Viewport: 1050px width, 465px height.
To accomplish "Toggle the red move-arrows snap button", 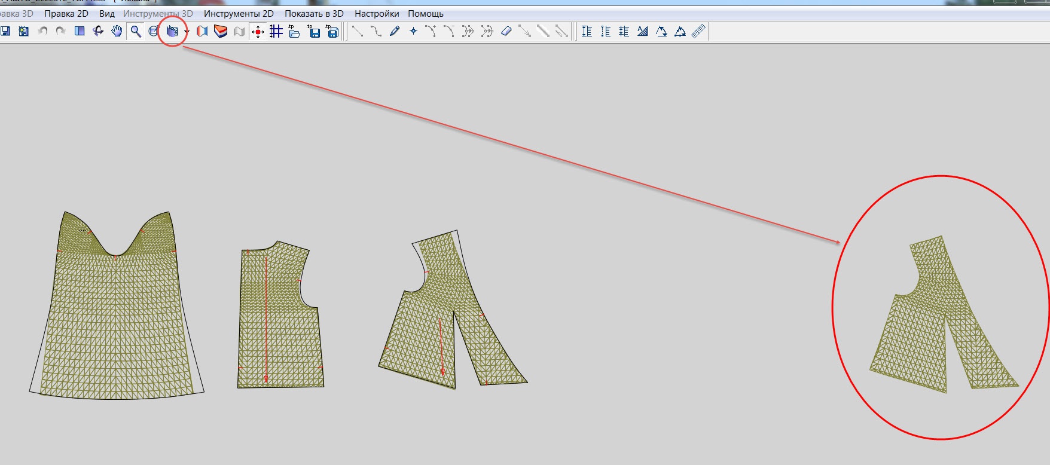I will point(258,31).
